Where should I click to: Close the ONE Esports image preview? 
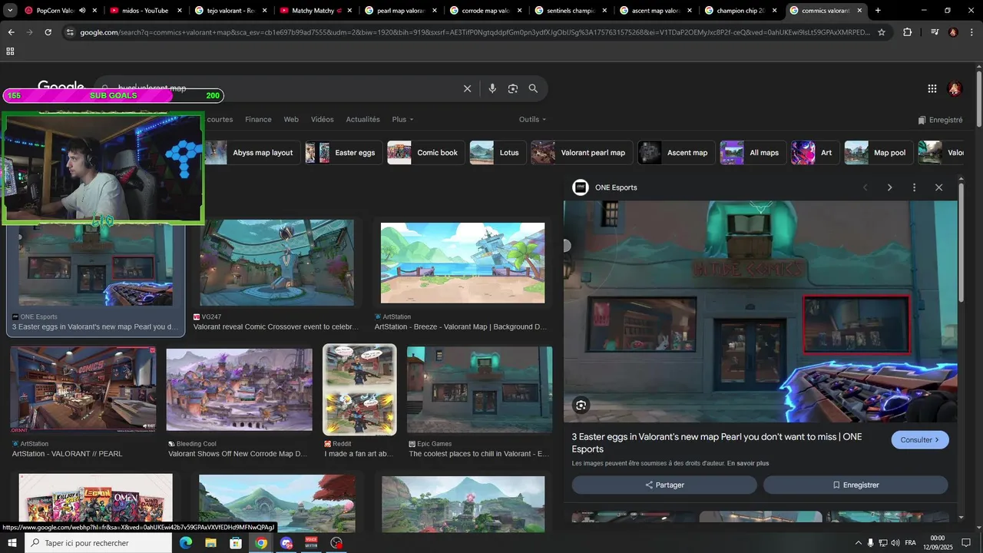click(x=938, y=187)
